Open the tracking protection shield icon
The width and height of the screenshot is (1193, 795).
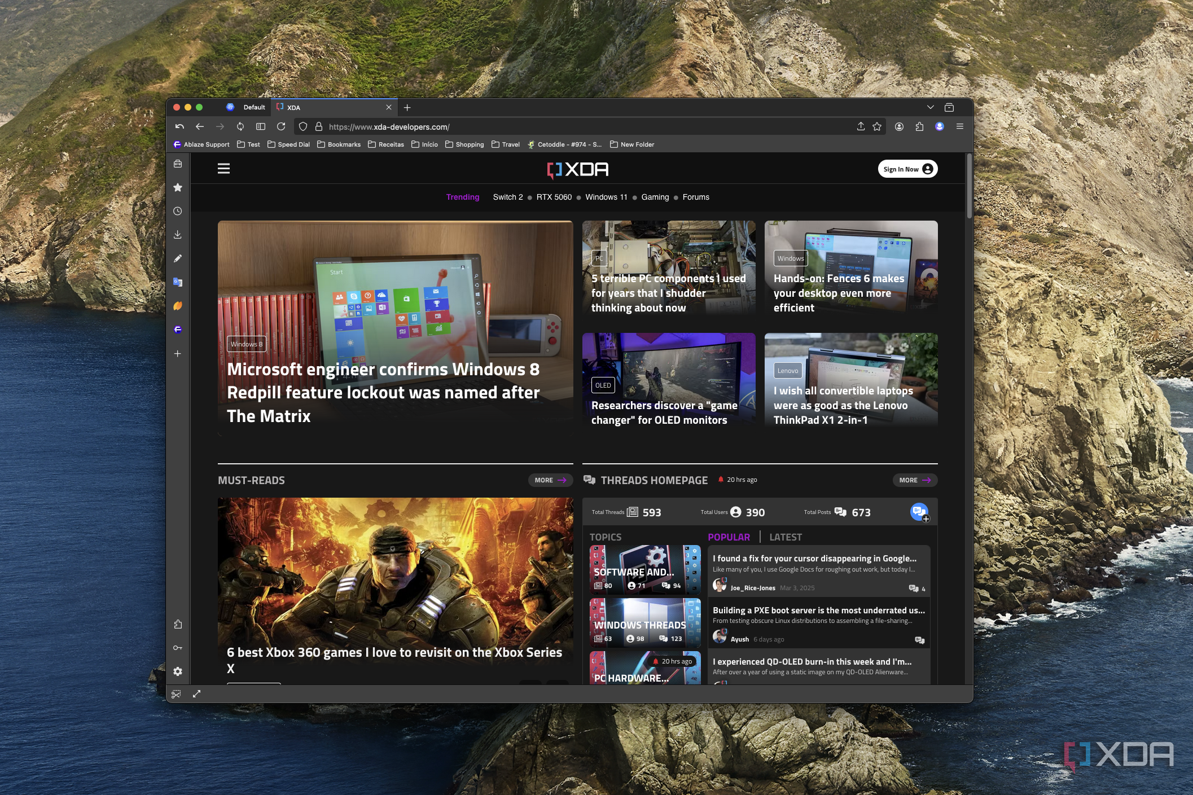point(303,127)
